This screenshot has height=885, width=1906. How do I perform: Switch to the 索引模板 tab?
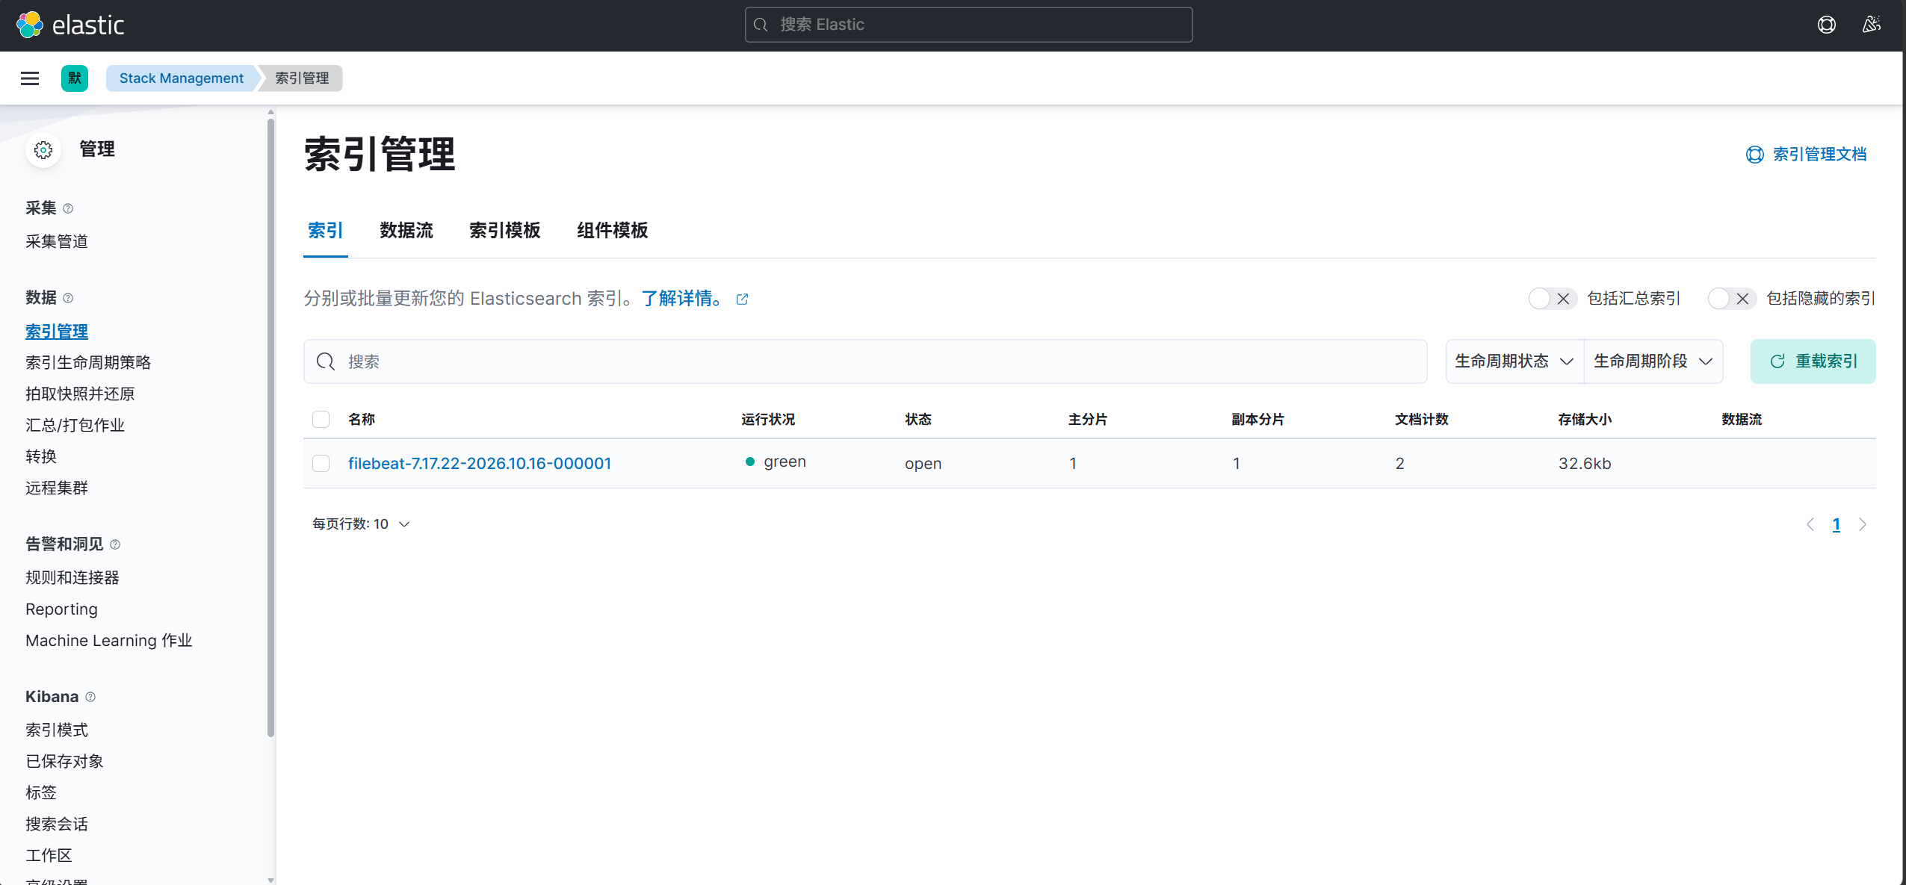pos(505,231)
